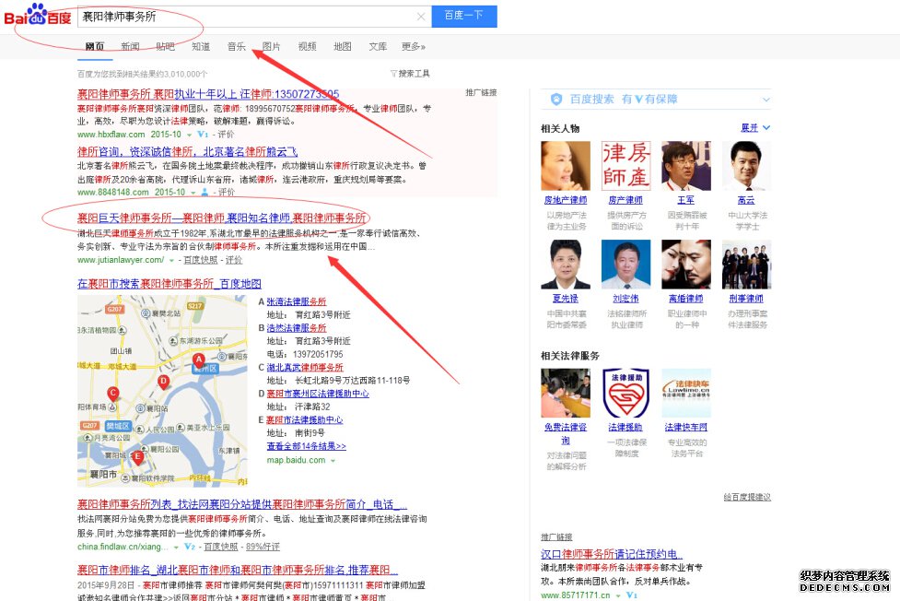Click map marker D on the map

click(164, 382)
